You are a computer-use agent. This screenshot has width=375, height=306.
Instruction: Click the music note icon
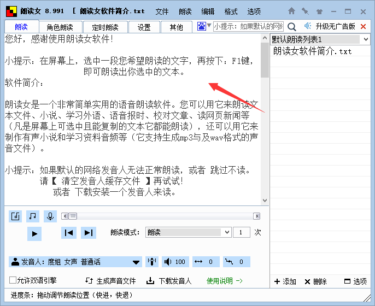tap(33, 216)
